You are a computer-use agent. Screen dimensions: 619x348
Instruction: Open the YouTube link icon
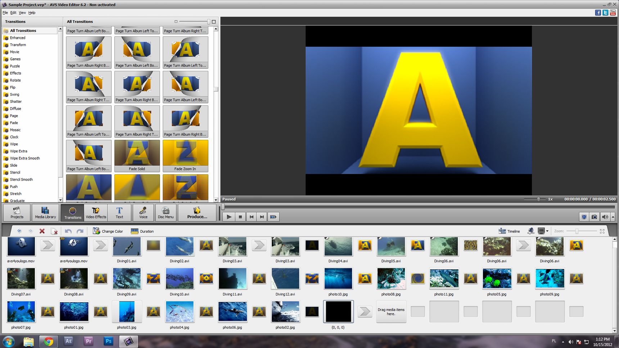613,13
